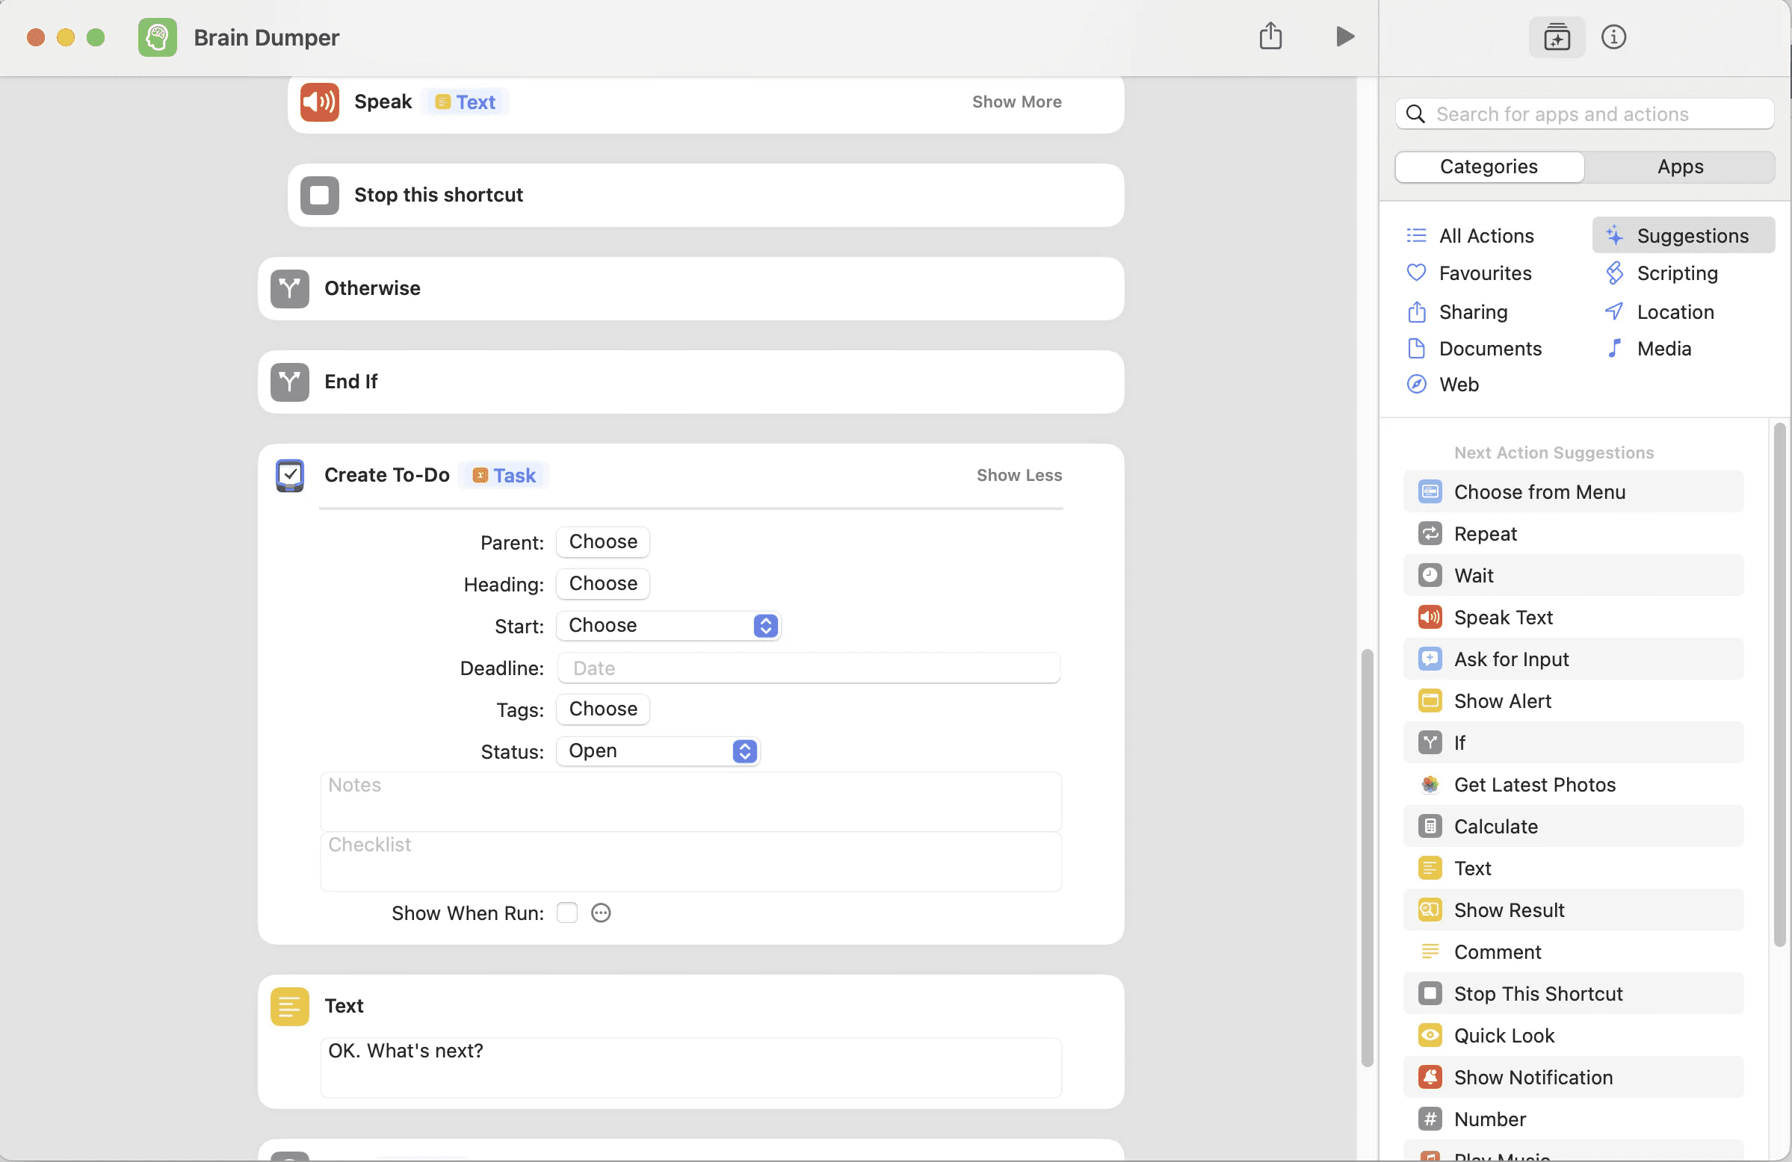Switch to the Apps tab
The height and width of the screenshot is (1162, 1792).
(1680, 167)
